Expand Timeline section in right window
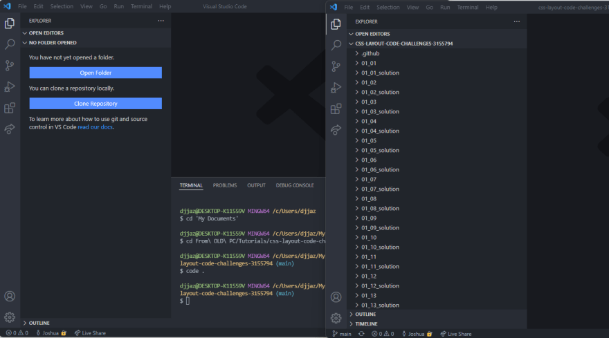609x338 pixels. tap(437, 323)
